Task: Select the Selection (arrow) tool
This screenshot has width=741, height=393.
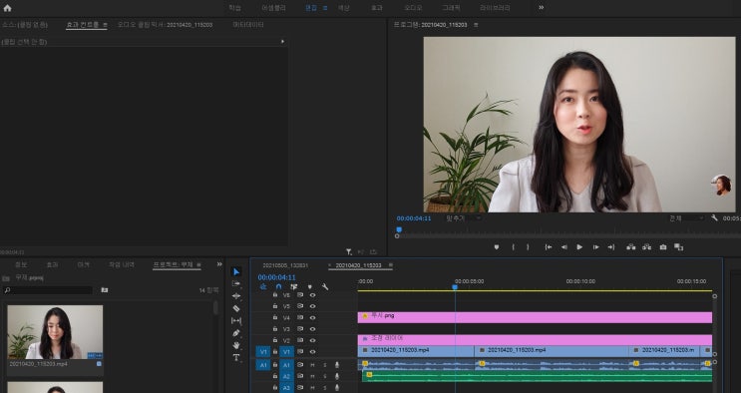Action: (x=236, y=271)
